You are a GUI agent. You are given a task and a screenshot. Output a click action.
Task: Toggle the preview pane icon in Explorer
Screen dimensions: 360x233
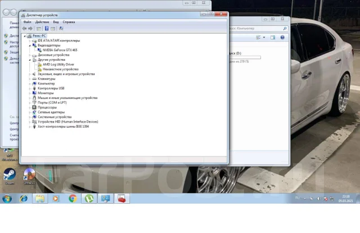point(273,38)
